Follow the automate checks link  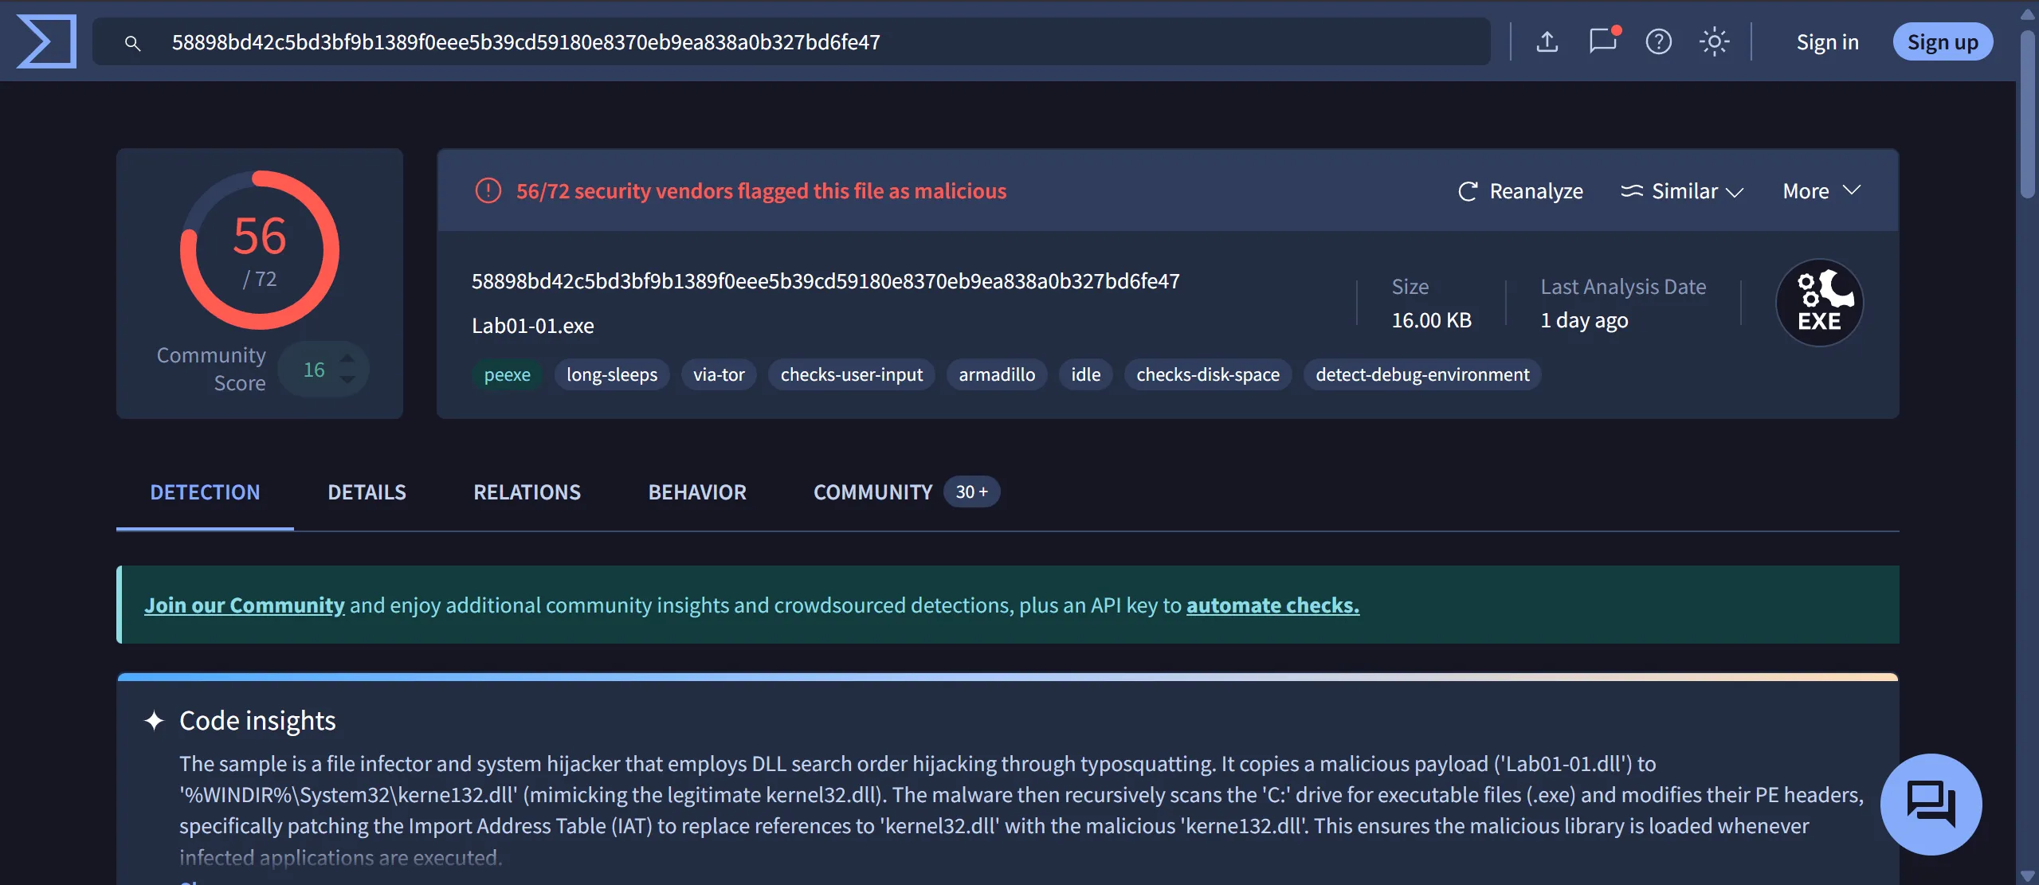point(1272,605)
